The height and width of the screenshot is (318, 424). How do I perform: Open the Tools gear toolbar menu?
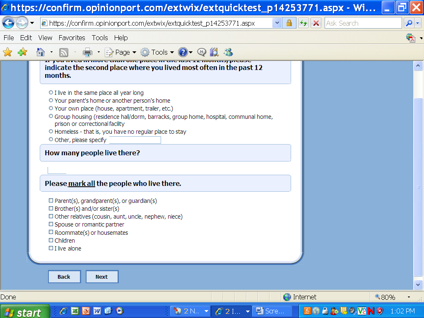[157, 52]
